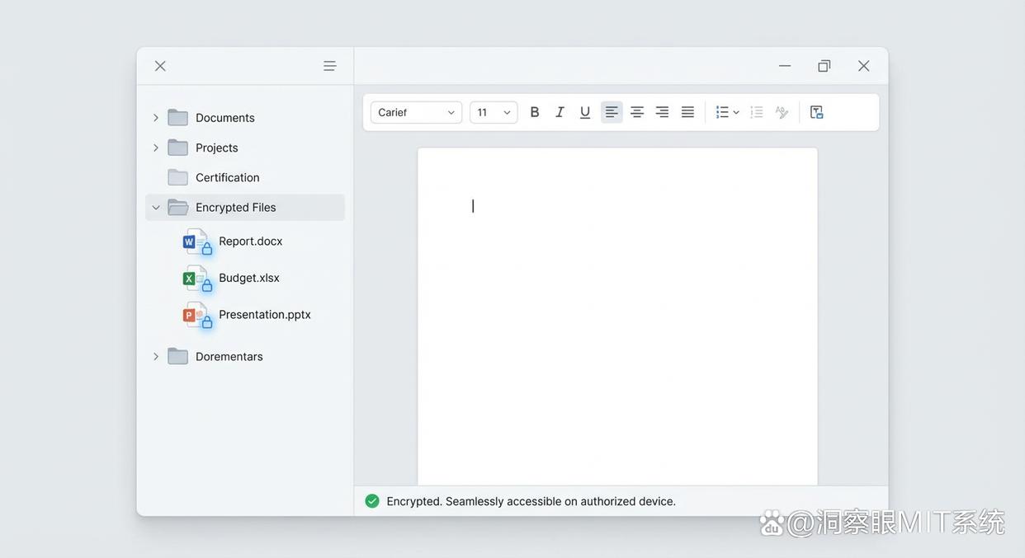1025x558 pixels.
Task: Click the spell check icon
Action: 782,112
